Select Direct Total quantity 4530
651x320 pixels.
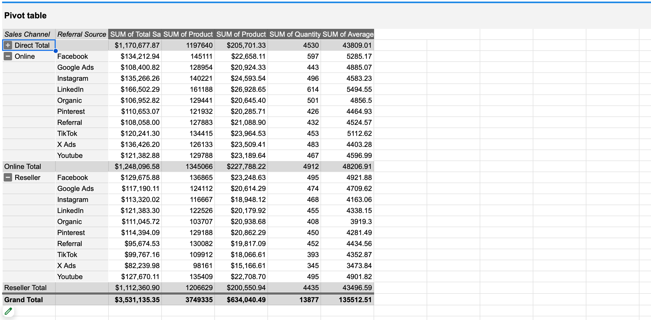tap(294, 45)
